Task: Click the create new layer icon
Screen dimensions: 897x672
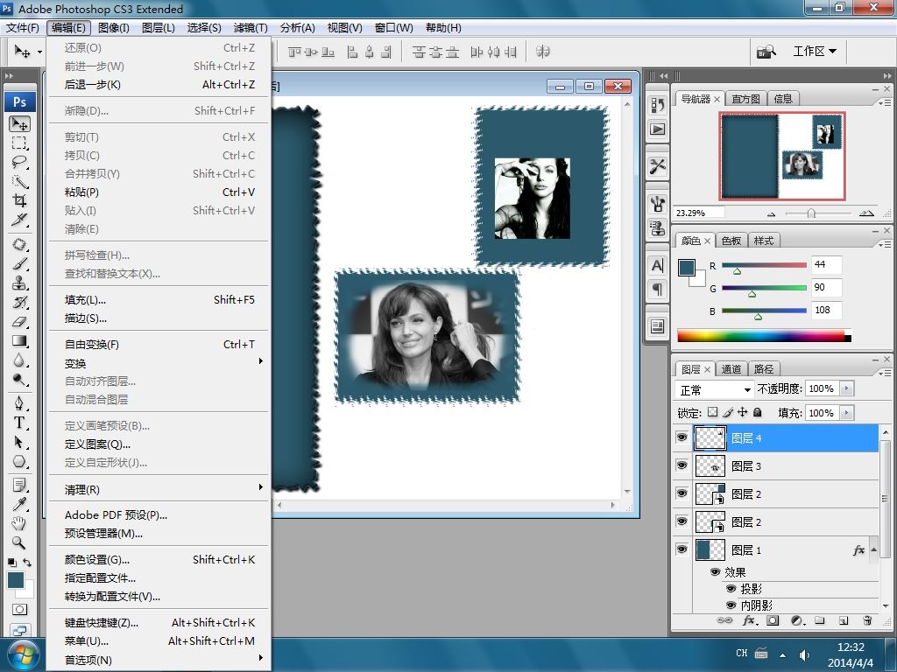Action: [x=844, y=620]
